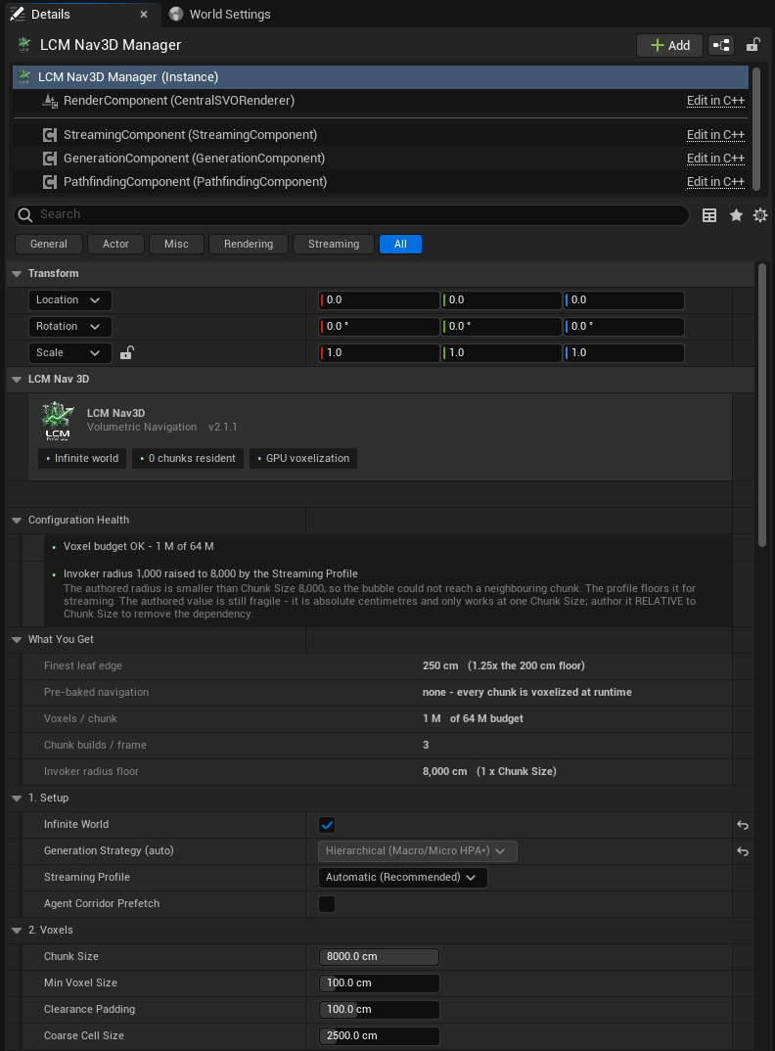775x1051 pixels.
Task: Click the properties panel vertical scrollbar
Action: click(761, 405)
